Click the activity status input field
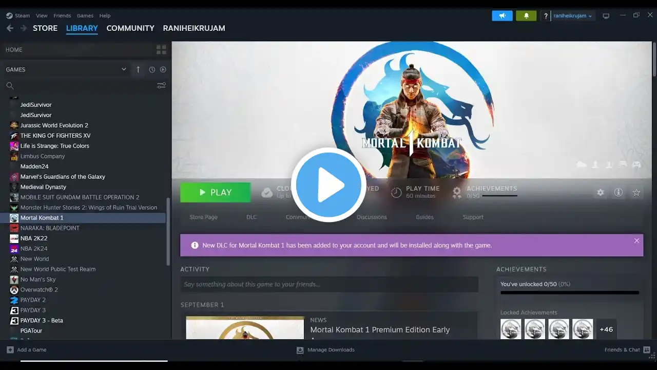The image size is (657, 370). [x=329, y=284]
